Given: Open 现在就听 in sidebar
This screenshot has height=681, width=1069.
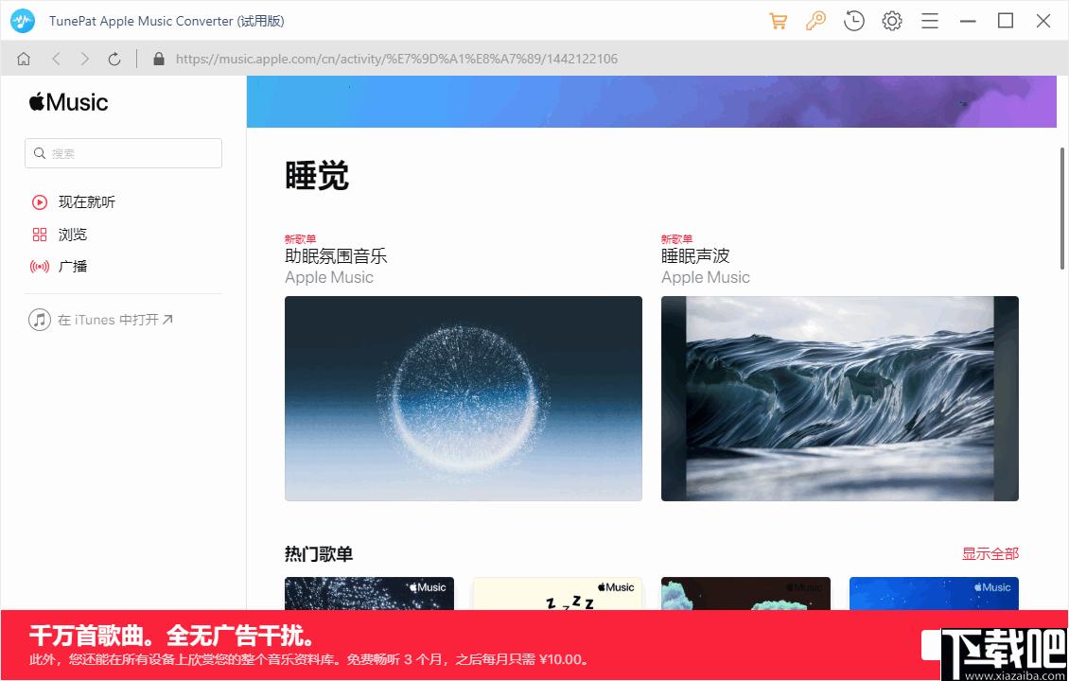Looking at the screenshot, I should tap(87, 201).
